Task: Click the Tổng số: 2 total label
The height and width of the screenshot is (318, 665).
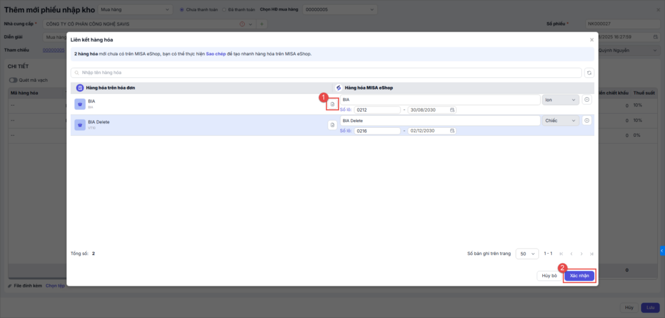Action: (x=82, y=254)
